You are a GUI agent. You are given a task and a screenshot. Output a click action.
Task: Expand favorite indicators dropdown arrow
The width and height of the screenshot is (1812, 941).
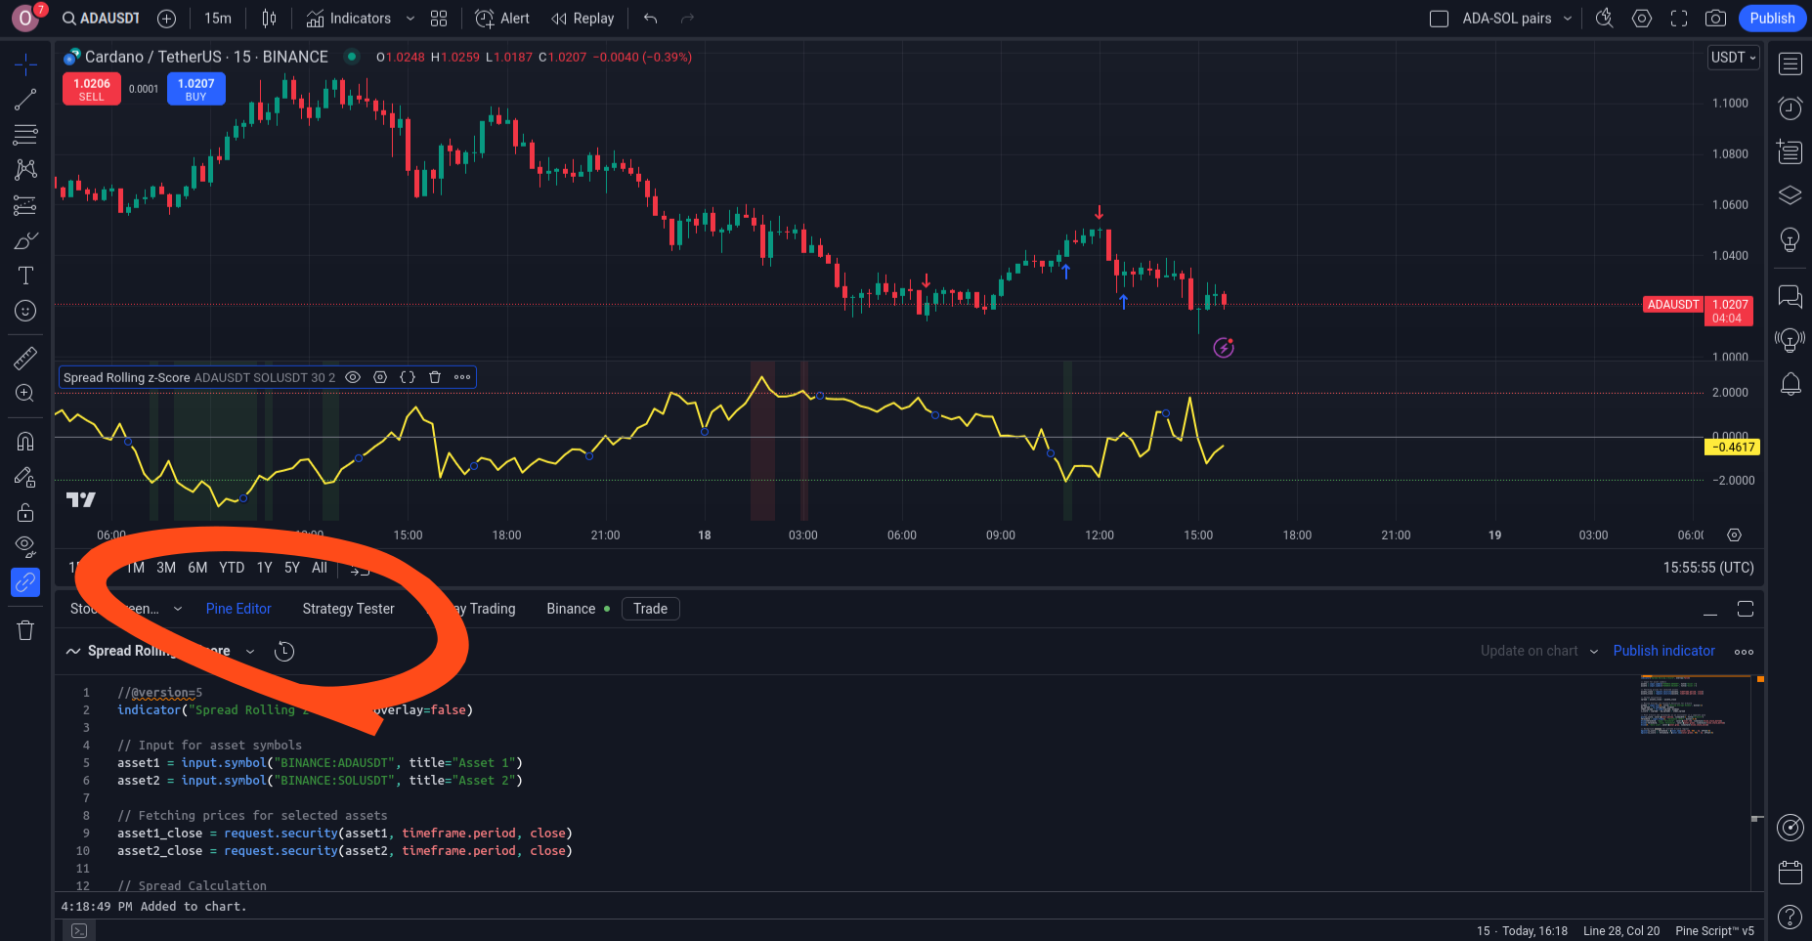pyautogui.click(x=410, y=19)
